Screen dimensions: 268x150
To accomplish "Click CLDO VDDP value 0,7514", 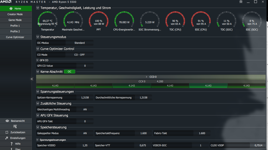I will (x=258, y=146).
